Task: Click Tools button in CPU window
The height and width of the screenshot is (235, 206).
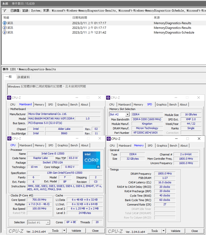Action: [56, 231]
